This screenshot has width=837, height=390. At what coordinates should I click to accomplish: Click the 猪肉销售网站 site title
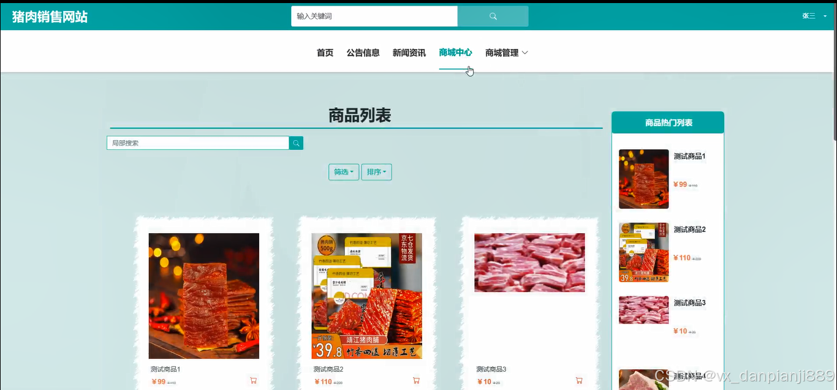50,17
